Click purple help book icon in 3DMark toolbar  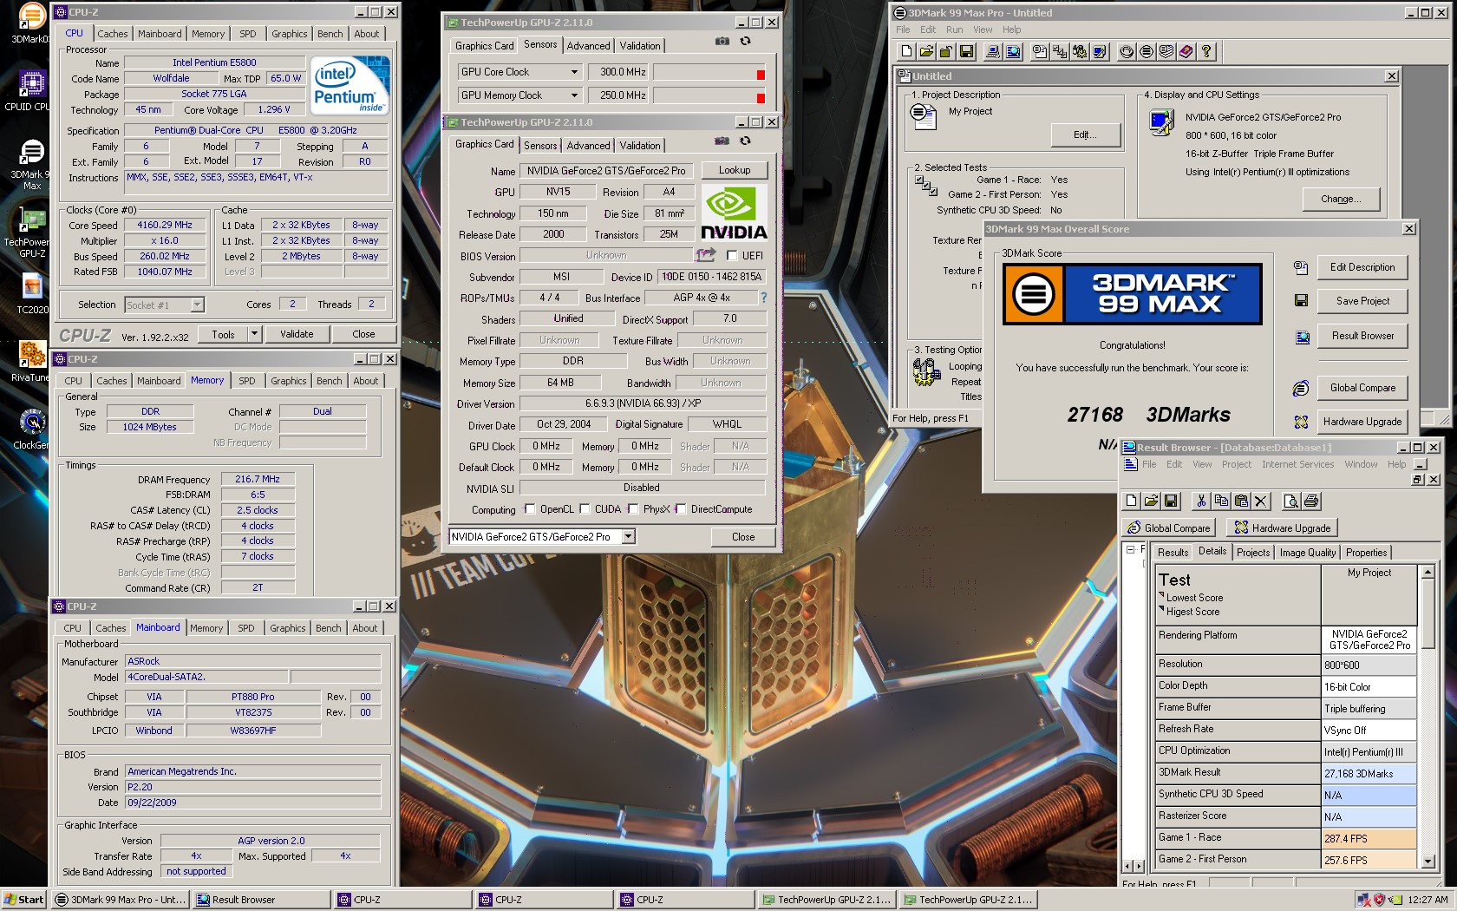click(x=1186, y=52)
